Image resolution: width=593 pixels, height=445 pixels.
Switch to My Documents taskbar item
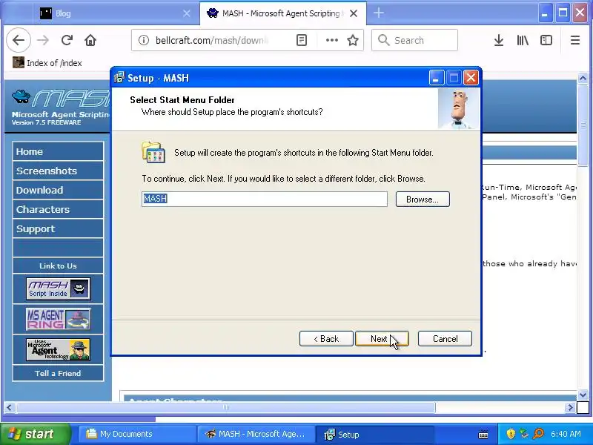137,434
